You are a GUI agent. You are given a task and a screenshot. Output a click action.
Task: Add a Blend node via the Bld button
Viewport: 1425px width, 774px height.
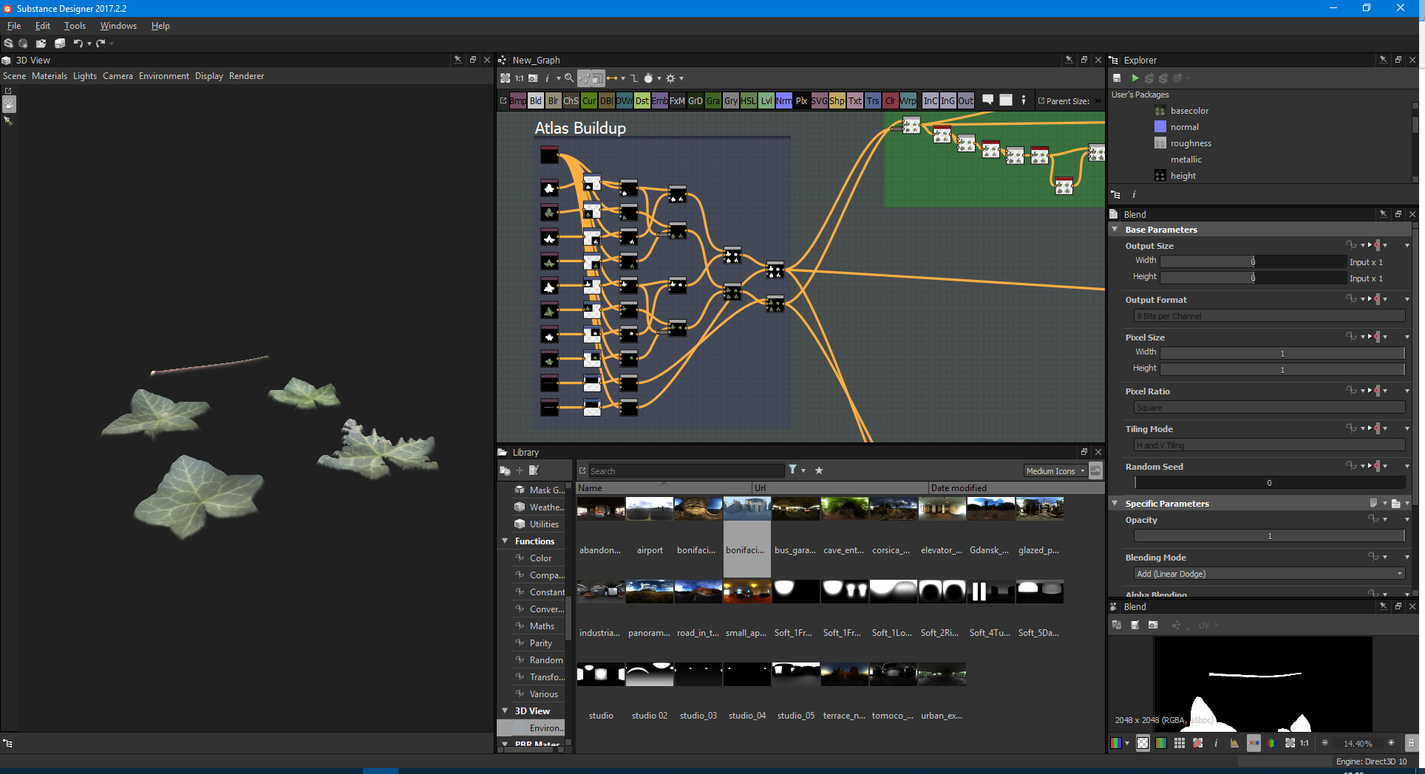pos(536,101)
